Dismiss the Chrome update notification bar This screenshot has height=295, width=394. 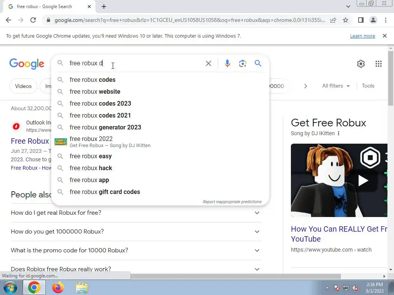(384, 36)
